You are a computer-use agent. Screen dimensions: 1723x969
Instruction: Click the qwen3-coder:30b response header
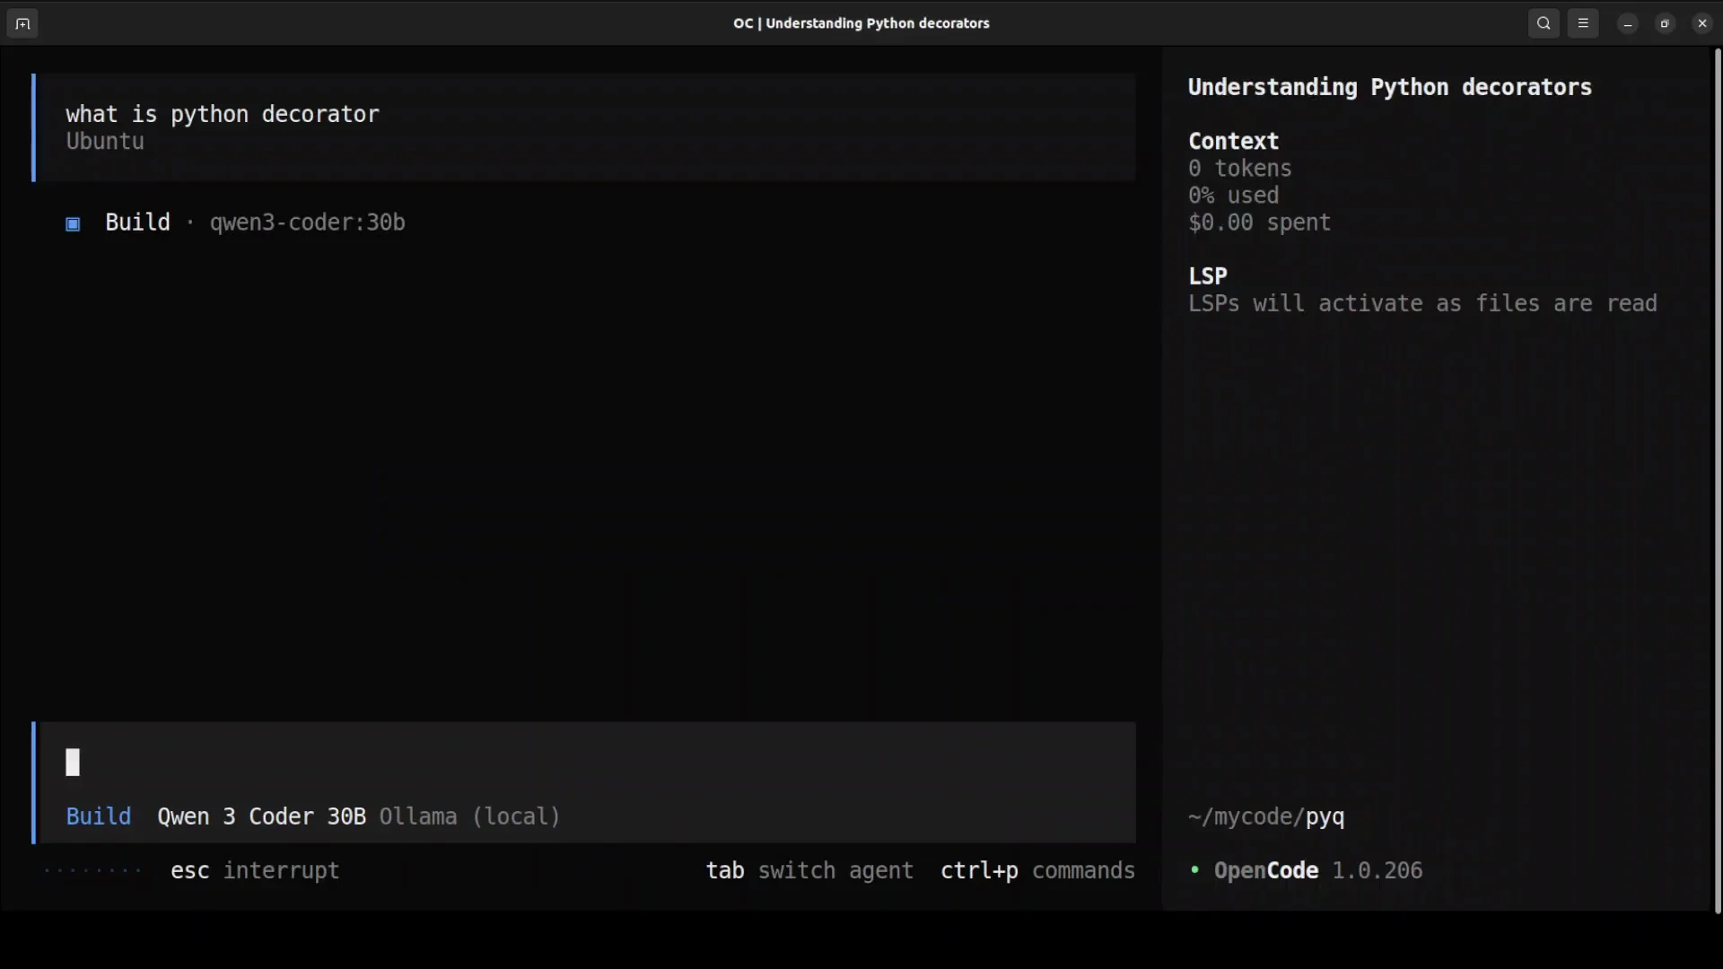point(307,223)
